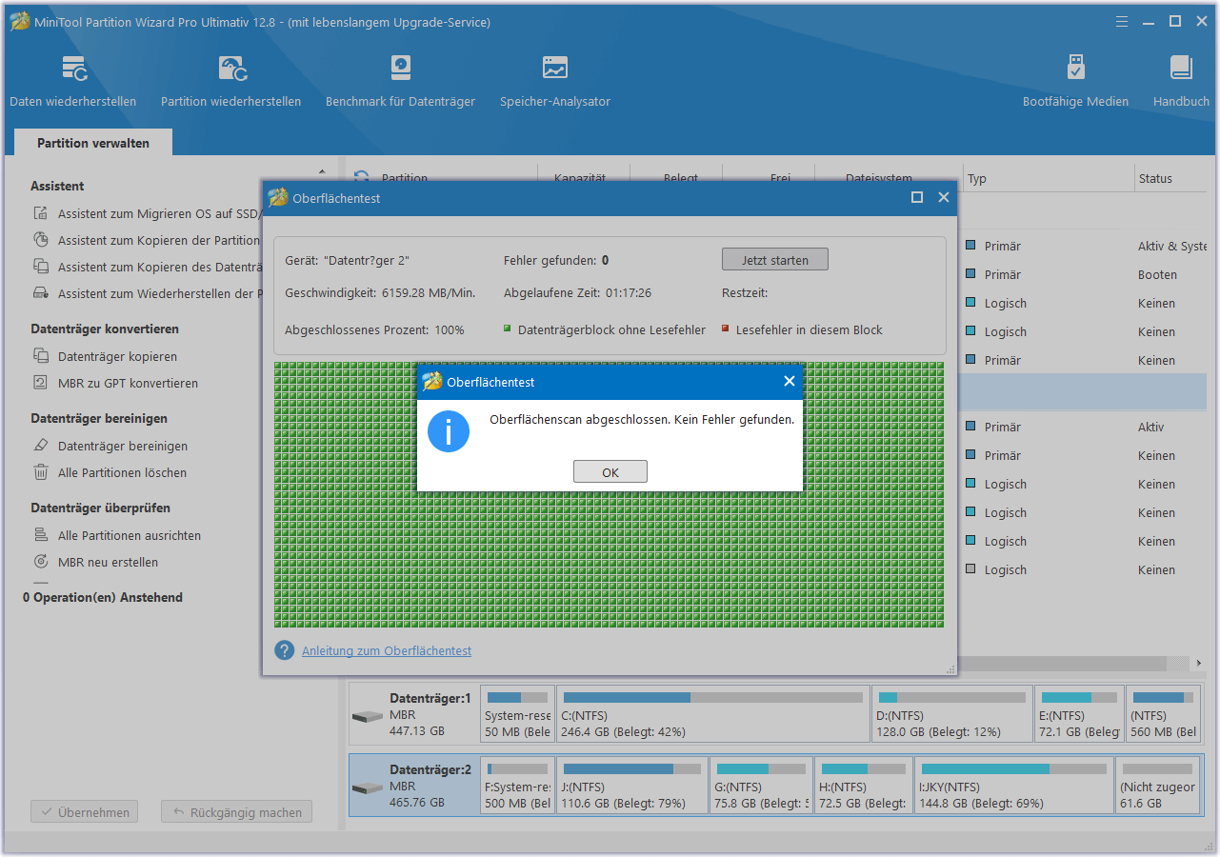Click the icon beside Alle Partitionen ausrichten
Image resolution: width=1220 pixels, height=857 pixels.
(x=41, y=534)
